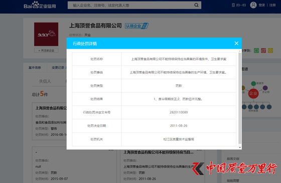Click the user avatar icon
The width and height of the screenshot is (281, 183).
[253, 5]
